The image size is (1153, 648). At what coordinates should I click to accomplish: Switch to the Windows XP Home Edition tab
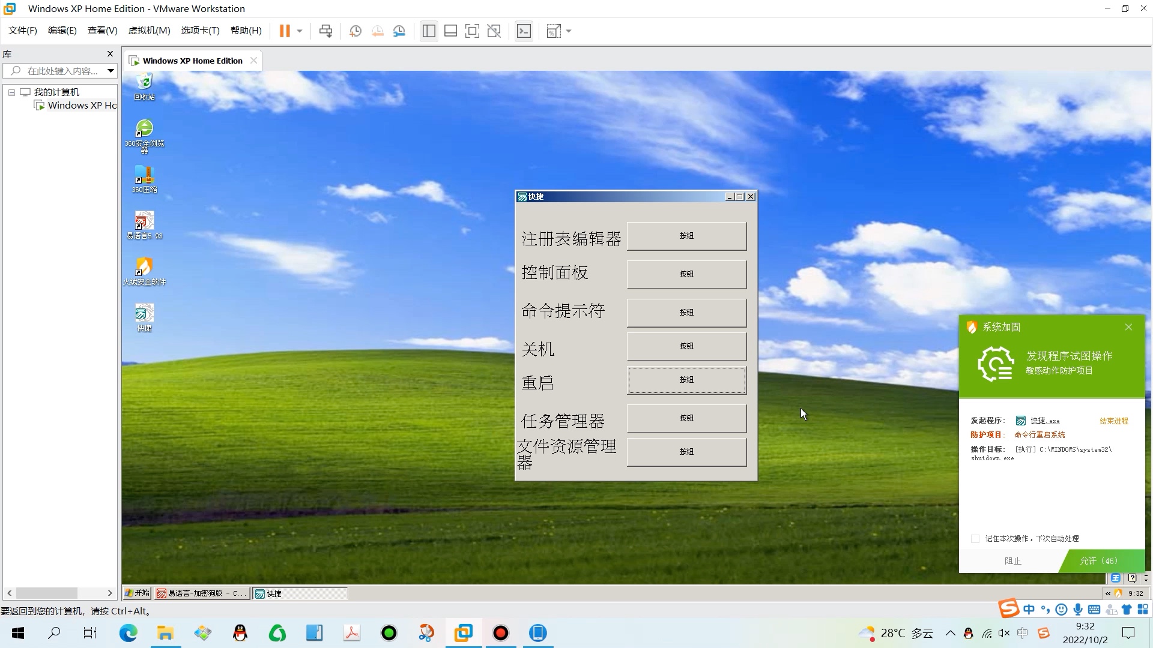(x=193, y=61)
